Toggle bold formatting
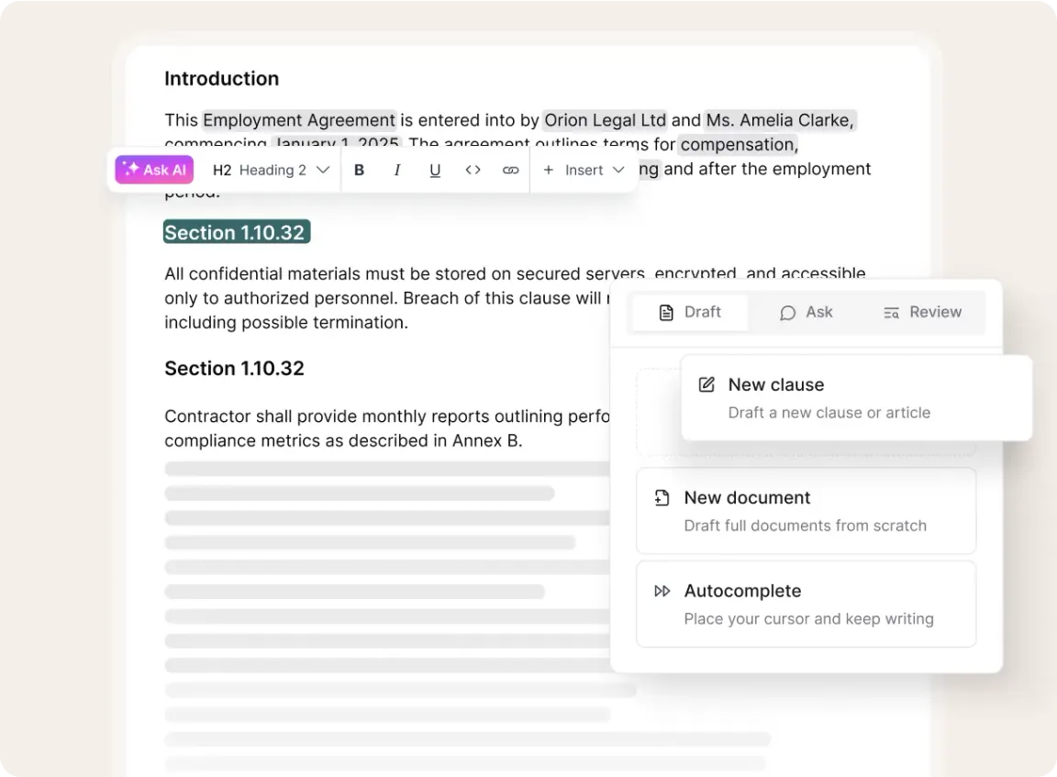The image size is (1057, 777). 359,170
